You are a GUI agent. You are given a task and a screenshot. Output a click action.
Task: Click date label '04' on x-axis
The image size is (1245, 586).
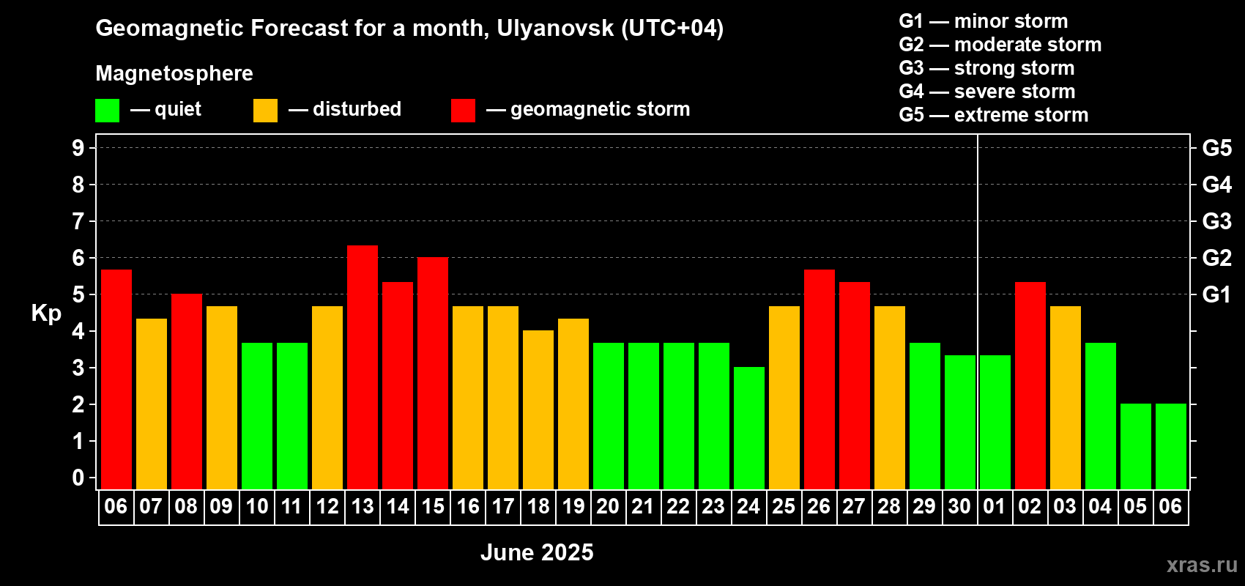click(x=1100, y=506)
